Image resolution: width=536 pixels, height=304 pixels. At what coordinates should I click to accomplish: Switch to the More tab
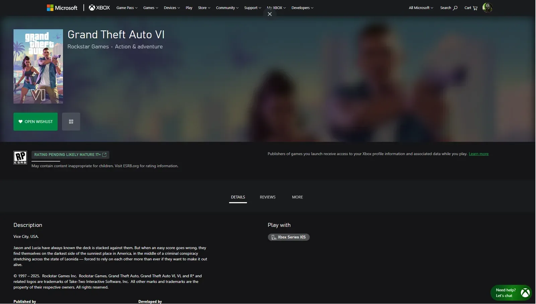pyautogui.click(x=297, y=197)
